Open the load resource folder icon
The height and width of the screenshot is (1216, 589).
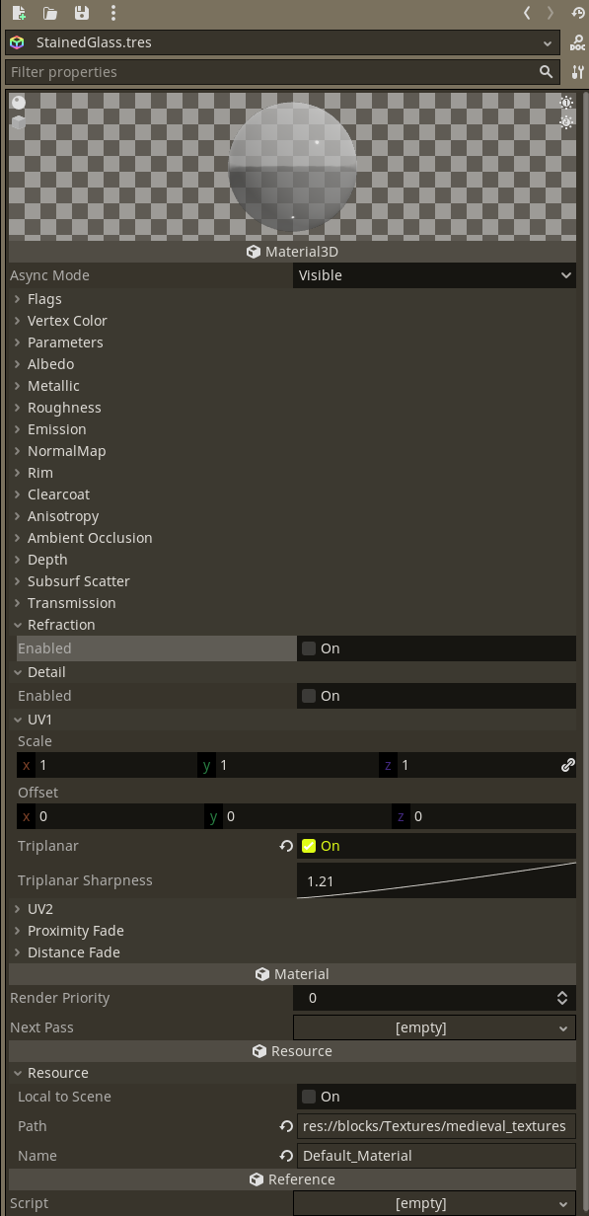[x=51, y=12]
